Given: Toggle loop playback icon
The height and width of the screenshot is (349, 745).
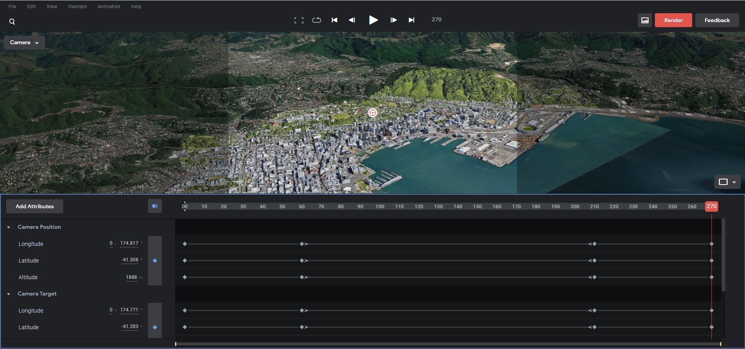Looking at the screenshot, I should pos(316,20).
